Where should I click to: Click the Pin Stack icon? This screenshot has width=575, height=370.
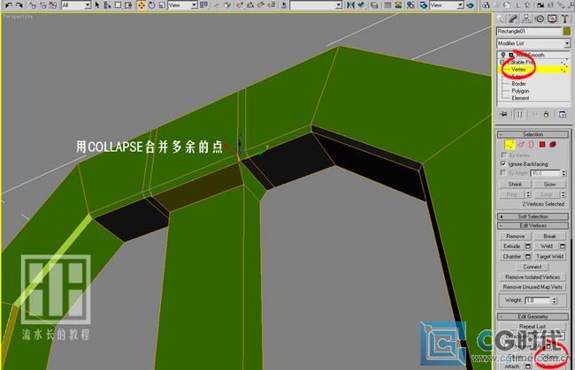tap(503, 115)
